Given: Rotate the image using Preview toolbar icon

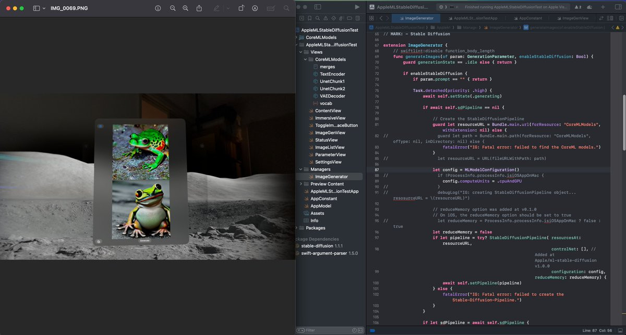Looking at the screenshot, I should coord(241,8).
